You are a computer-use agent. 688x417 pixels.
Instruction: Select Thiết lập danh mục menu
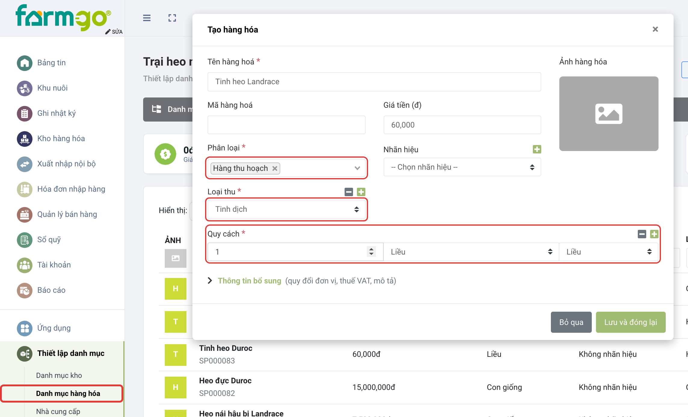click(x=62, y=354)
